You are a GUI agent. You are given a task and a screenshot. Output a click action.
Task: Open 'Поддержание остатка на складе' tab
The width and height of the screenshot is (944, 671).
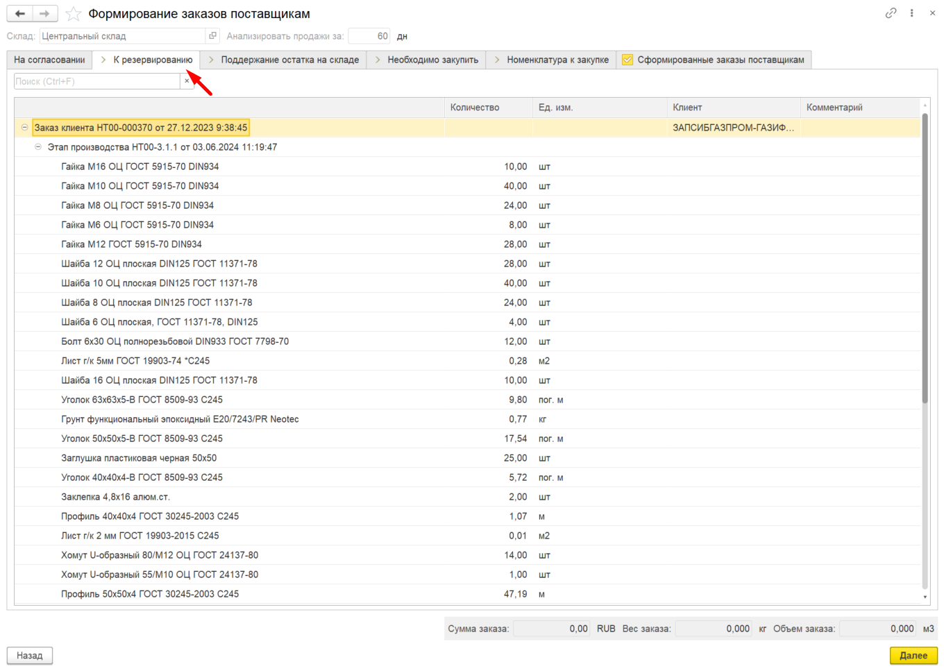pyautogui.click(x=283, y=60)
